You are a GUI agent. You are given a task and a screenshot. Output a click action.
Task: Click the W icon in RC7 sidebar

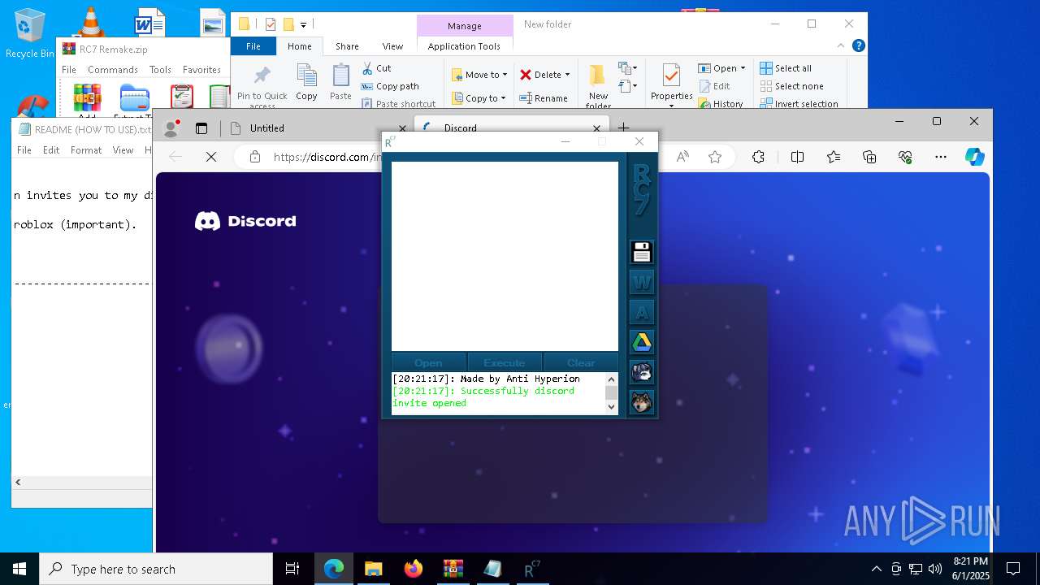coord(642,283)
